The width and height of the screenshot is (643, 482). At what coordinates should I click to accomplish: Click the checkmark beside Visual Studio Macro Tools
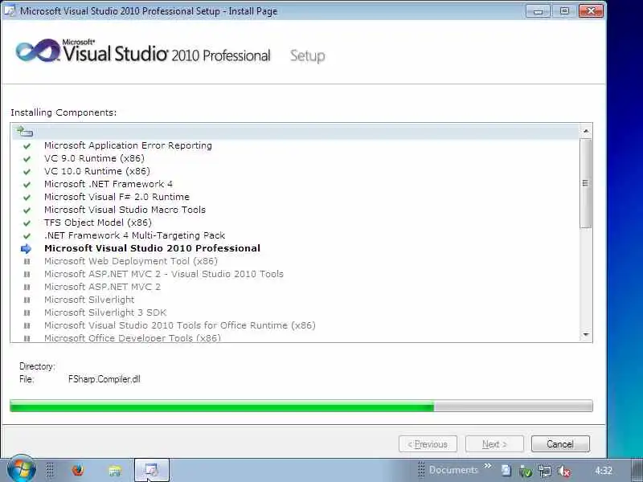27,210
